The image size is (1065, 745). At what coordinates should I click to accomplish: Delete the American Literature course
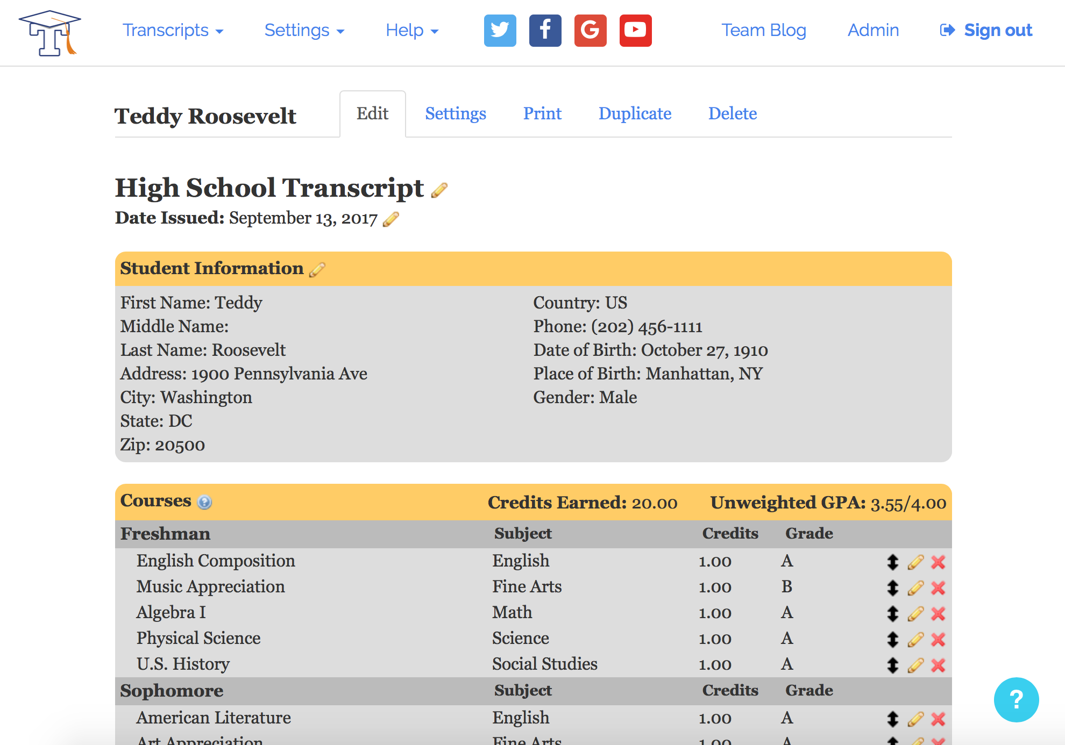(x=938, y=719)
